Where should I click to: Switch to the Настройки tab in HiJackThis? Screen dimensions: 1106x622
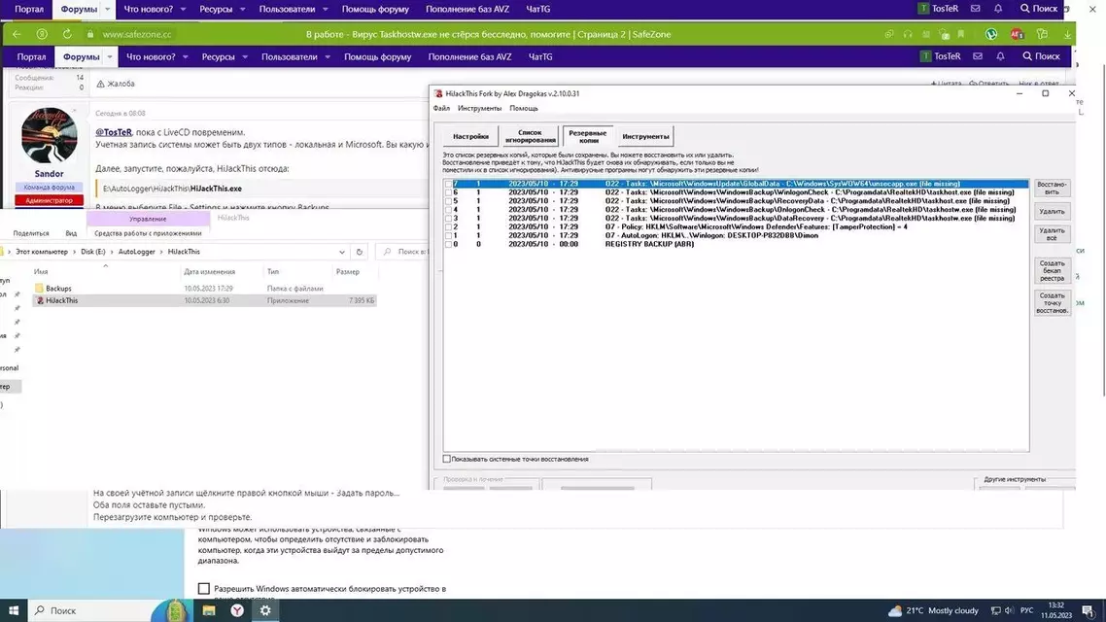[470, 136]
